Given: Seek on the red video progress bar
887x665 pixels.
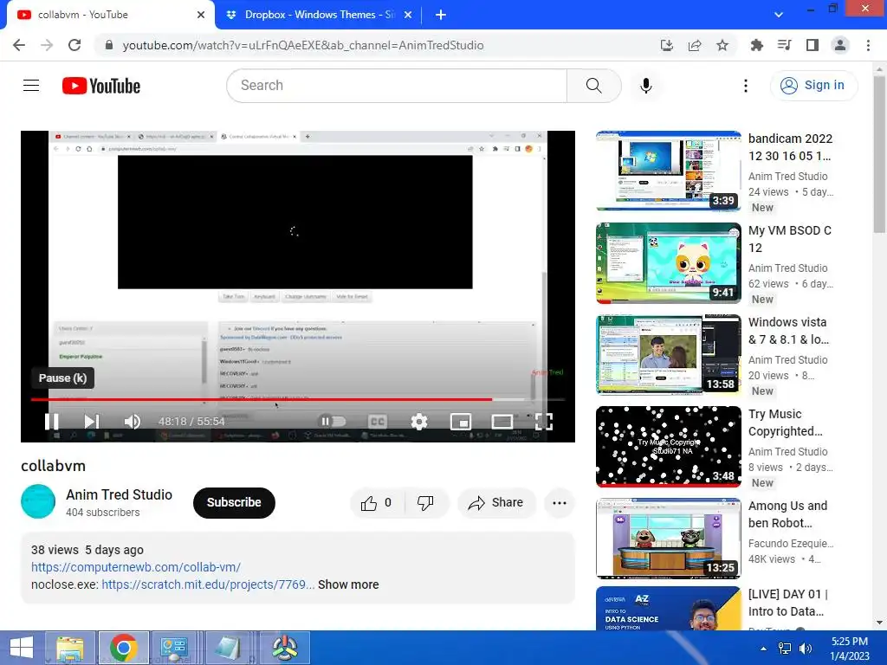Looking at the screenshot, I should (x=298, y=399).
